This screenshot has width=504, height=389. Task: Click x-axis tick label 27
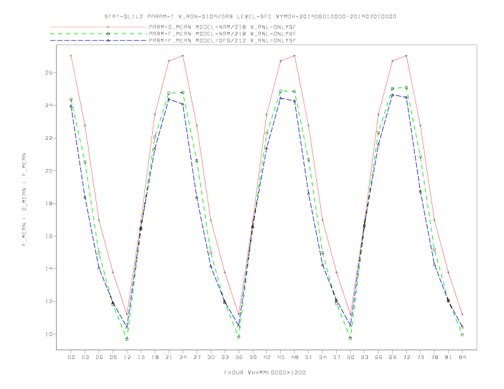(x=197, y=357)
